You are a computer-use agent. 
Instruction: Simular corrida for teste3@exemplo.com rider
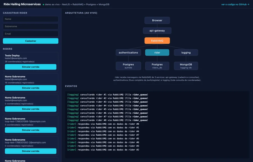tap(30, 88)
